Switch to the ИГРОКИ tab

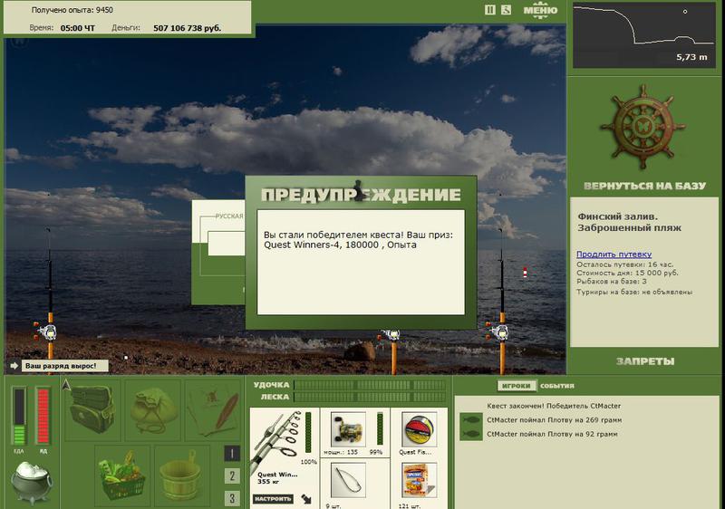(516, 386)
